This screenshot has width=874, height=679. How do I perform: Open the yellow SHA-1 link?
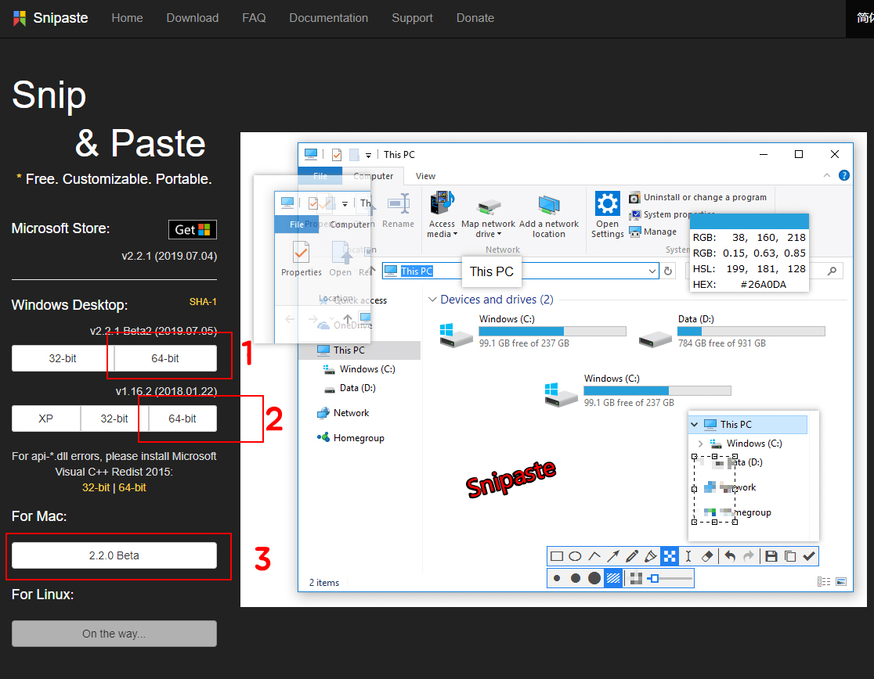point(203,302)
